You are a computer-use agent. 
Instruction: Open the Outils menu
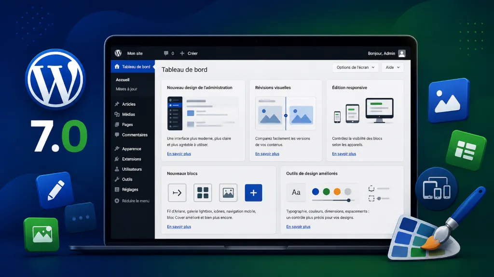point(127,179)
